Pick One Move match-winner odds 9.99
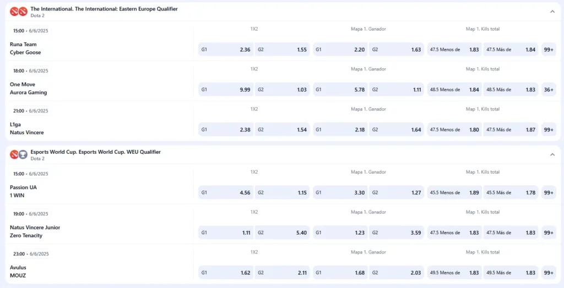Screen dimensions: 564x288 tap(226, 90)
